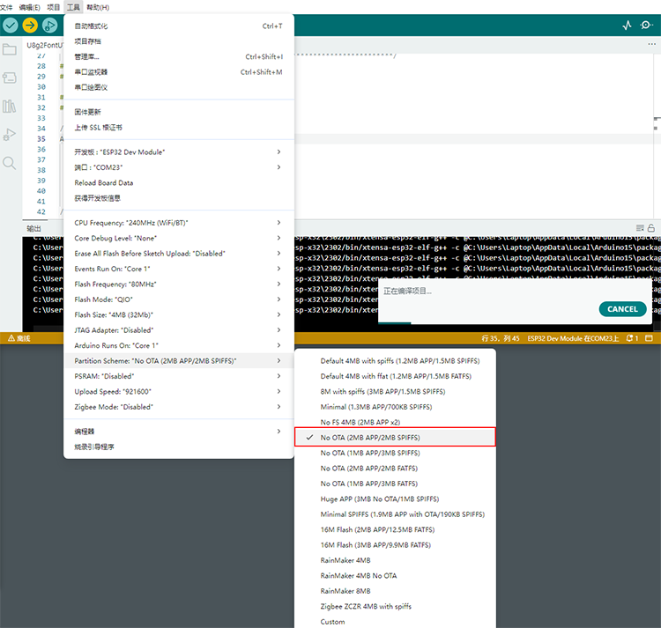Viewport: 661px width, 628px height.
Task: Expand Core Debug Level submenu
Action: point(178,238)
